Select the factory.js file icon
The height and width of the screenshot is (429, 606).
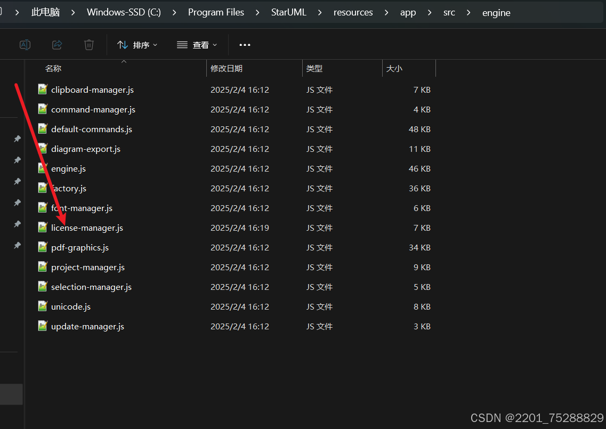43,188
